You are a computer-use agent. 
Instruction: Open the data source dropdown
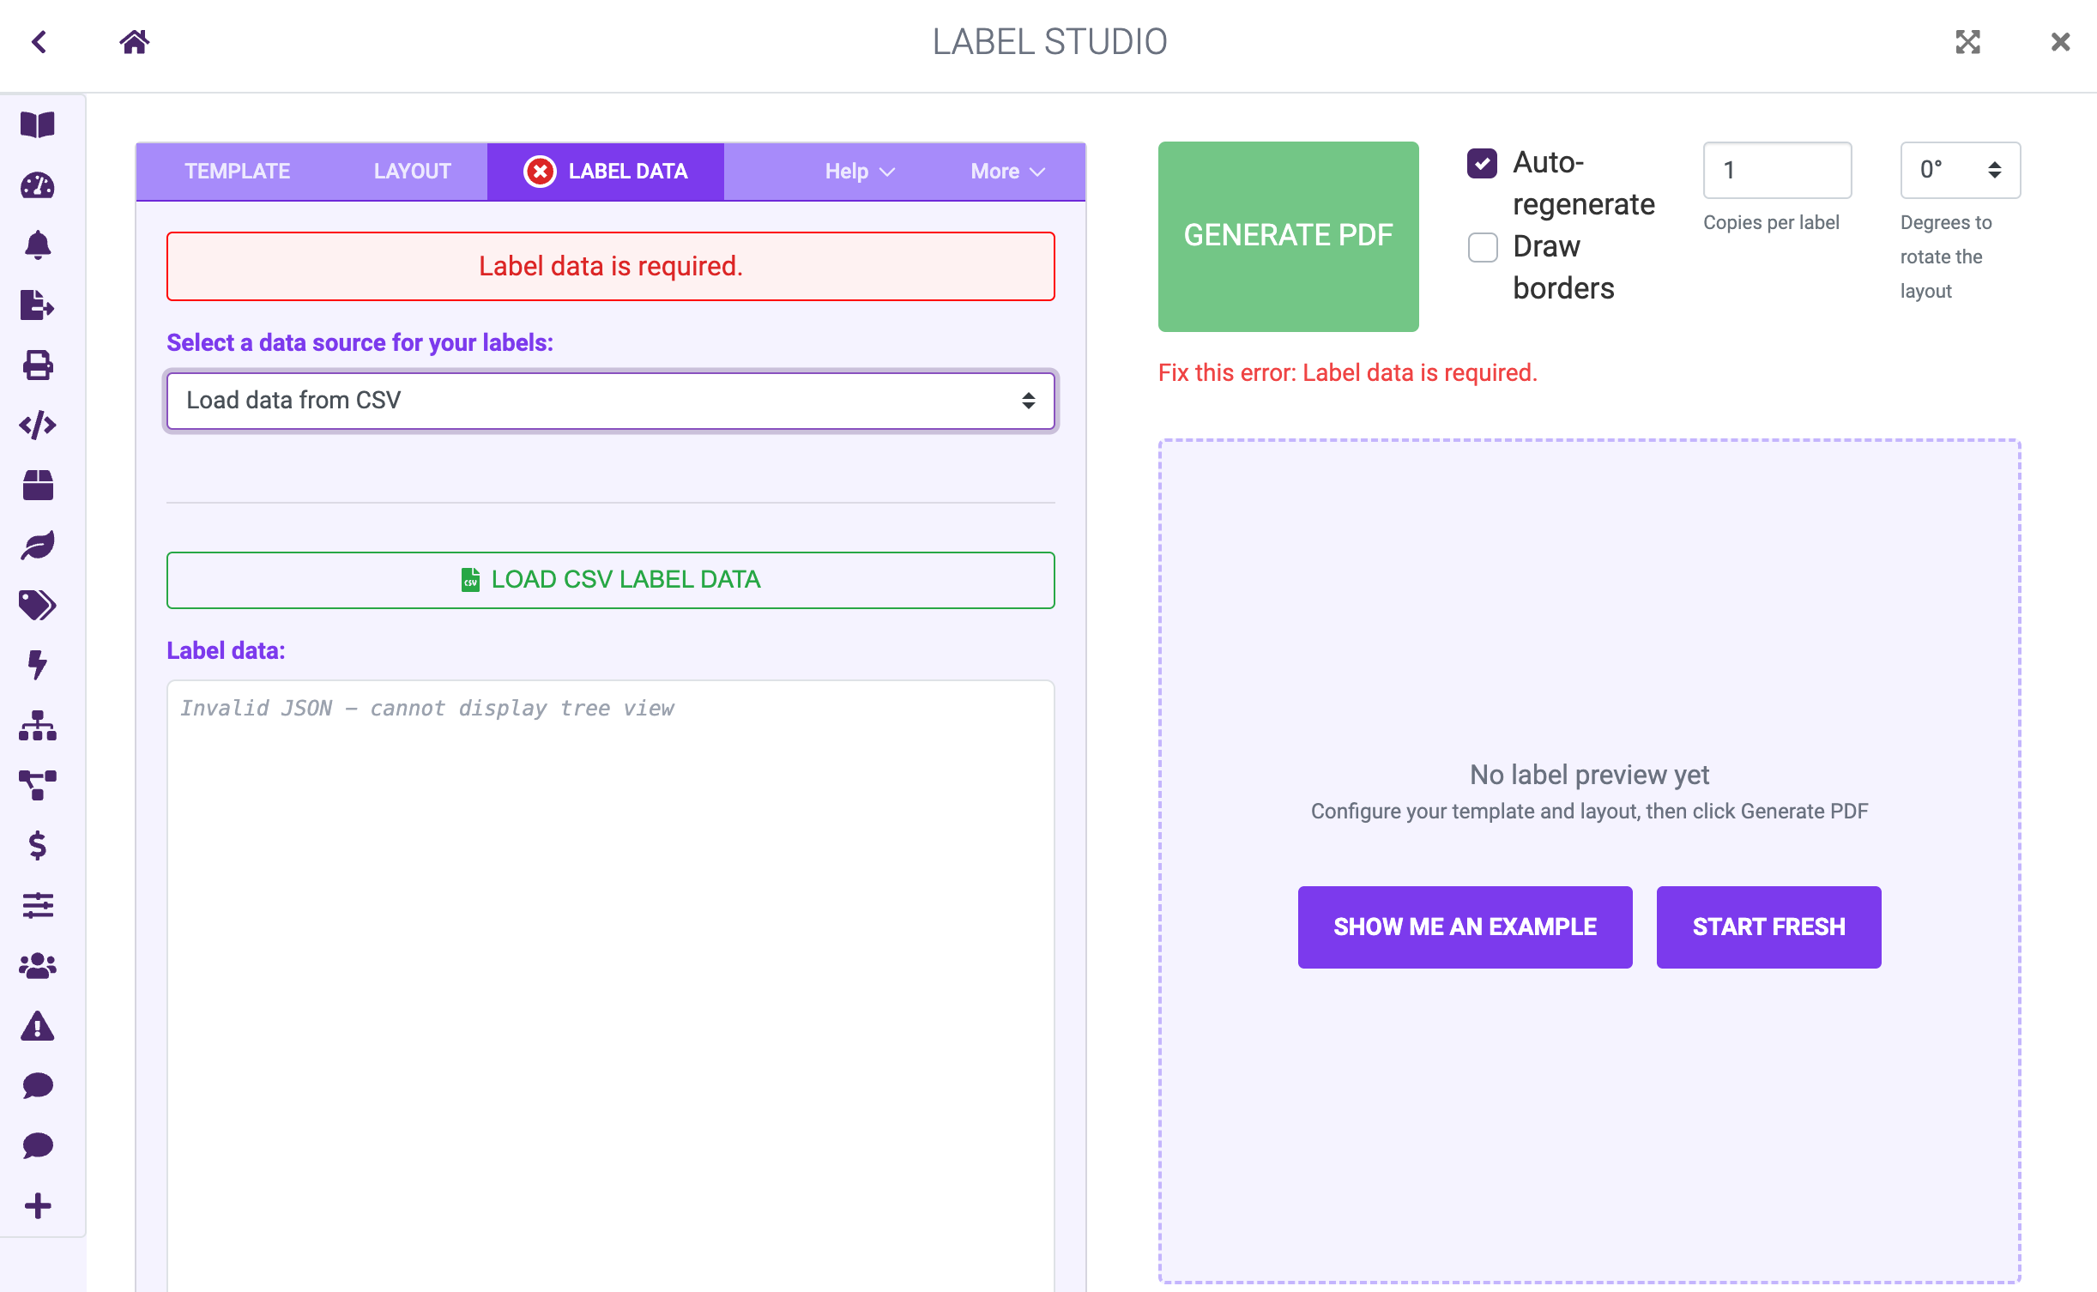pyautogui.click(x=610, y=401)
